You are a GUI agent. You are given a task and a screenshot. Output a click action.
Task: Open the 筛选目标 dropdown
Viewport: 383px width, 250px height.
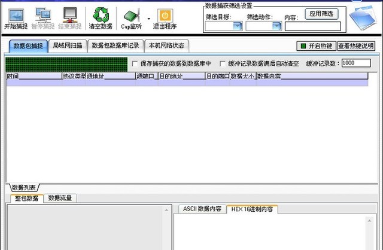237,26
